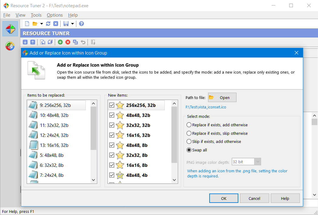Click the Help button at the dialog bottom

pos(285,198)
